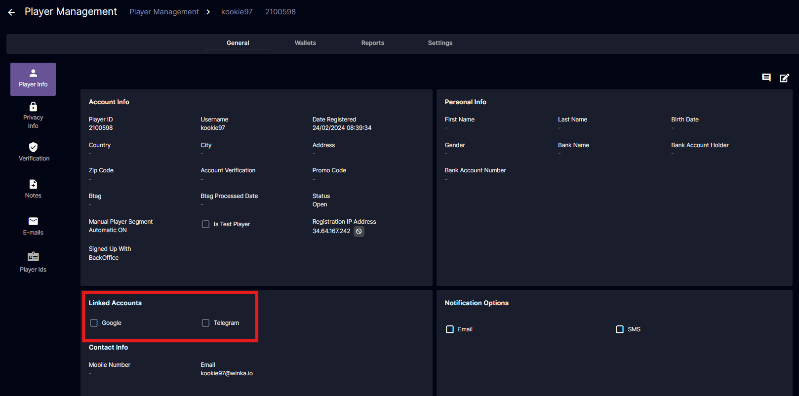Click the Personal Info heading
799x396 pixels.
[x=466, y=102]
